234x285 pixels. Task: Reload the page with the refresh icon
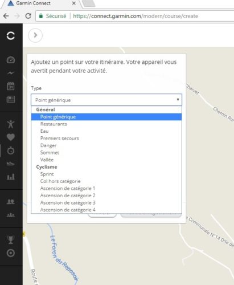(x=28, y=16)
